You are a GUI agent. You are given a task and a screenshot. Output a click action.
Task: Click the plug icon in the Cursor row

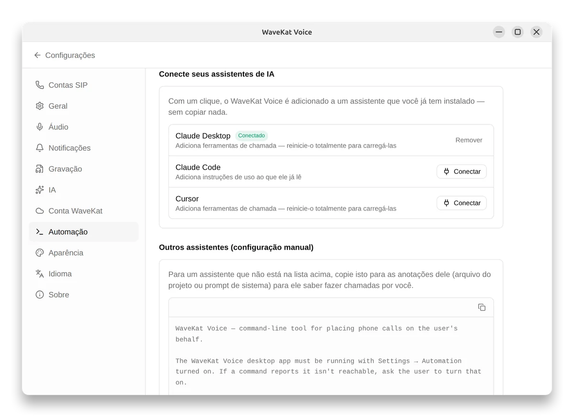[x=446, y=203]
